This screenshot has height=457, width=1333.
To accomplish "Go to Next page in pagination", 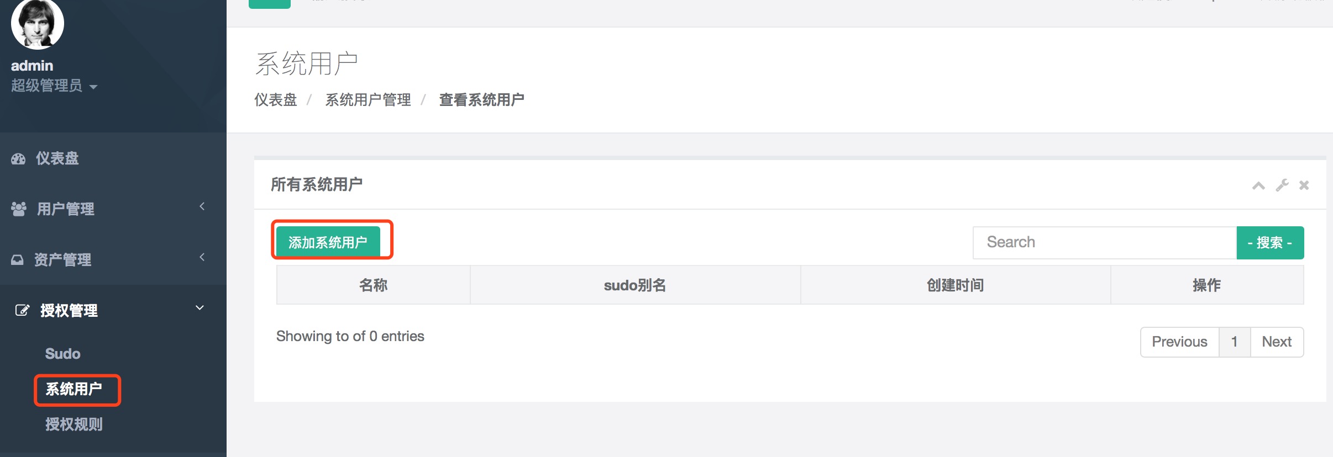I will tap(1277, 342).
